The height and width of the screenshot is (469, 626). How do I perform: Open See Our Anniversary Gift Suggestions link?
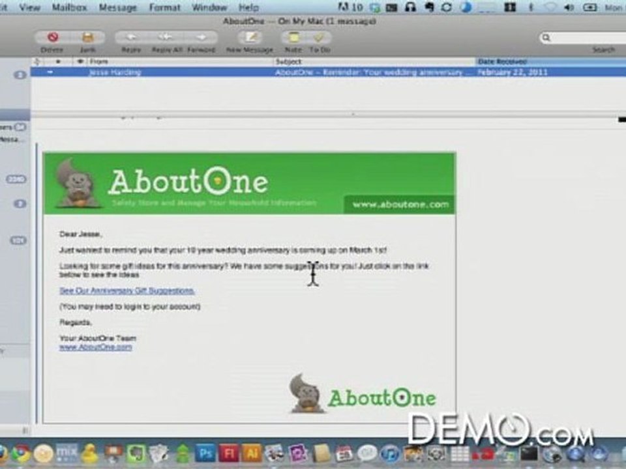[x=127, y=291]
